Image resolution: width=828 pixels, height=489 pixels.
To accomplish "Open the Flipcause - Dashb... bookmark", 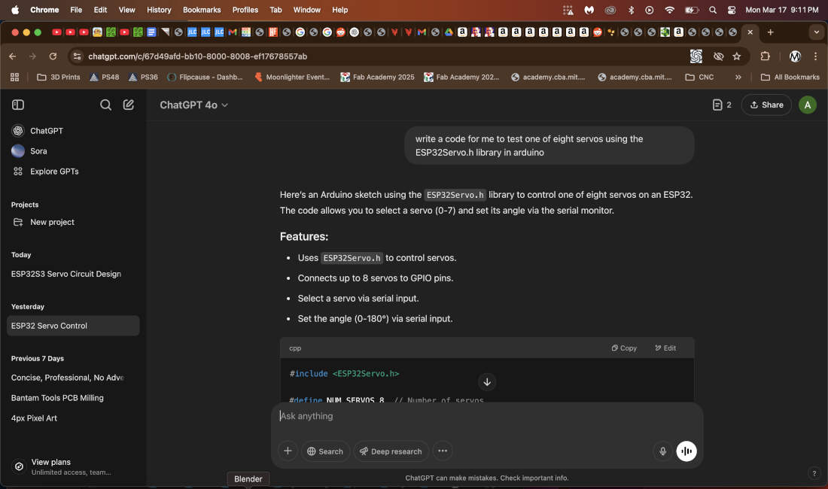I will pyautogui.click(x=205, y=77).
